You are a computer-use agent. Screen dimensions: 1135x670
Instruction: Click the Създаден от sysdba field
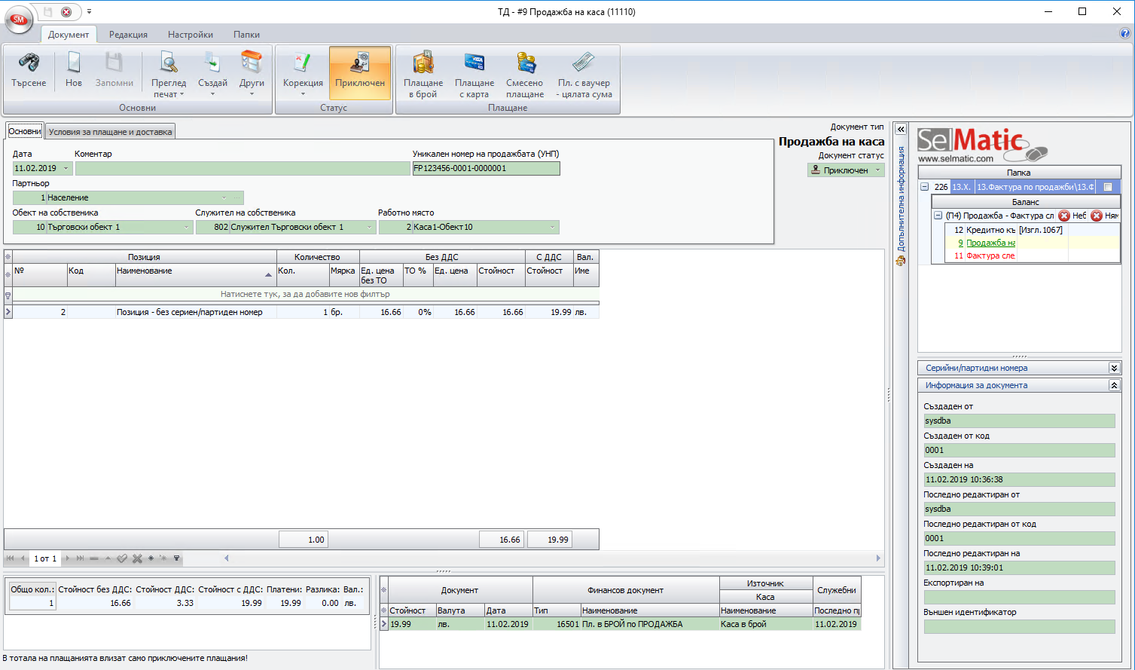(1019, 421)
